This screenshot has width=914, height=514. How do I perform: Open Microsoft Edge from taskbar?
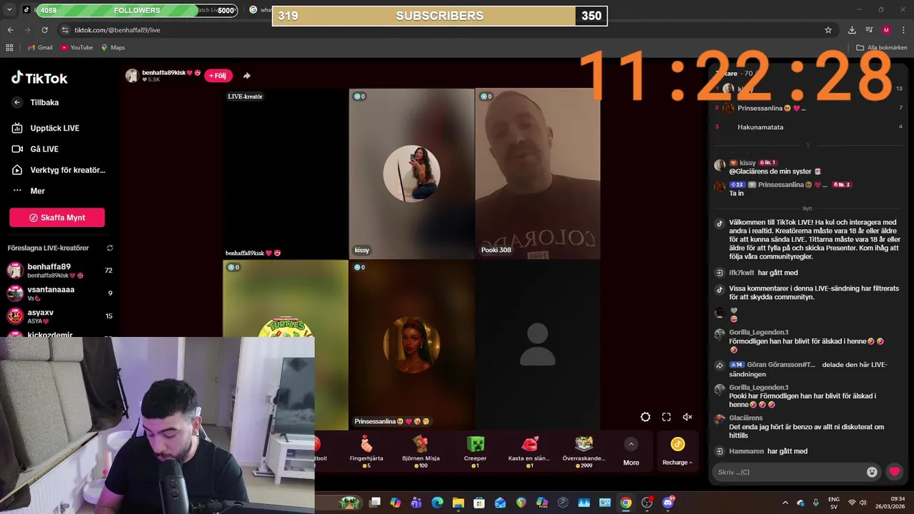click(x=437, y=503)
